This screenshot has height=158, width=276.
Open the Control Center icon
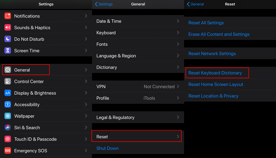tap(8, 82)
